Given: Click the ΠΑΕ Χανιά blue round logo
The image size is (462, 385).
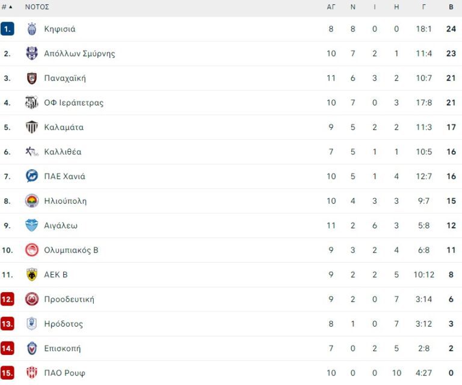Looking at the screenshot, I should click(32, 177).
